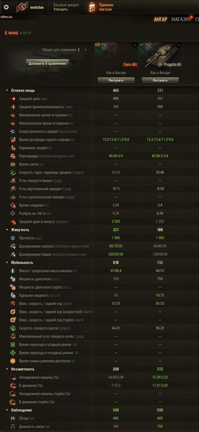
Task: Collapse the Огневая мощь section
Action: point(7,90)
